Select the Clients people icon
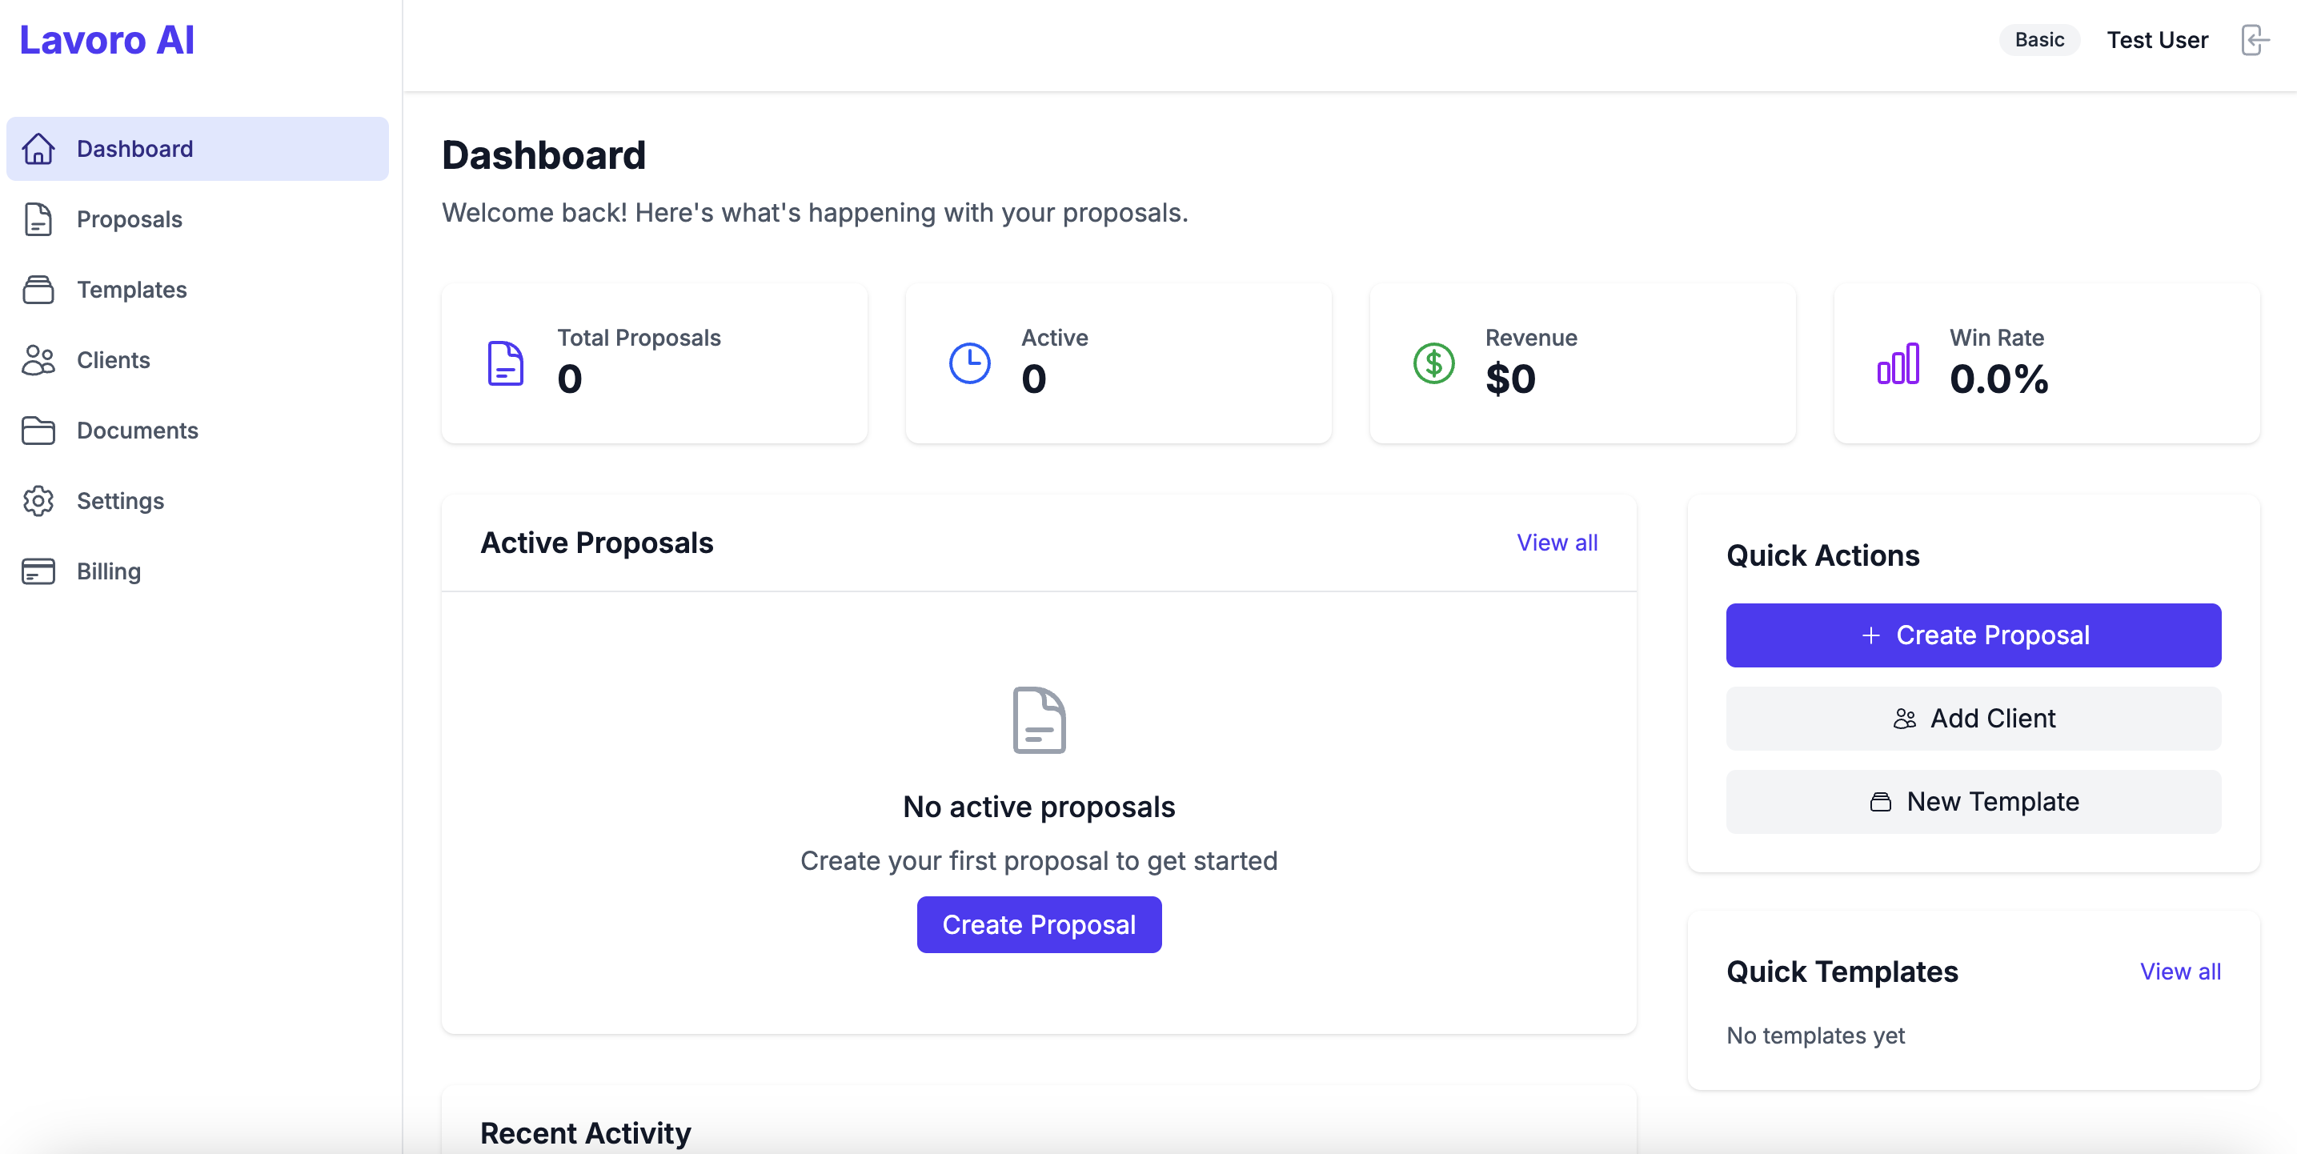2297x1154 pixels. [38, 360]
